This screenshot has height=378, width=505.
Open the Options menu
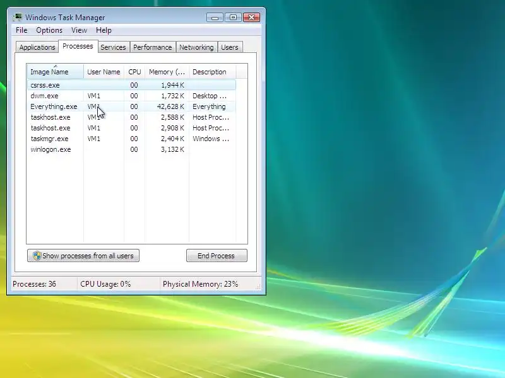point(49,30)
